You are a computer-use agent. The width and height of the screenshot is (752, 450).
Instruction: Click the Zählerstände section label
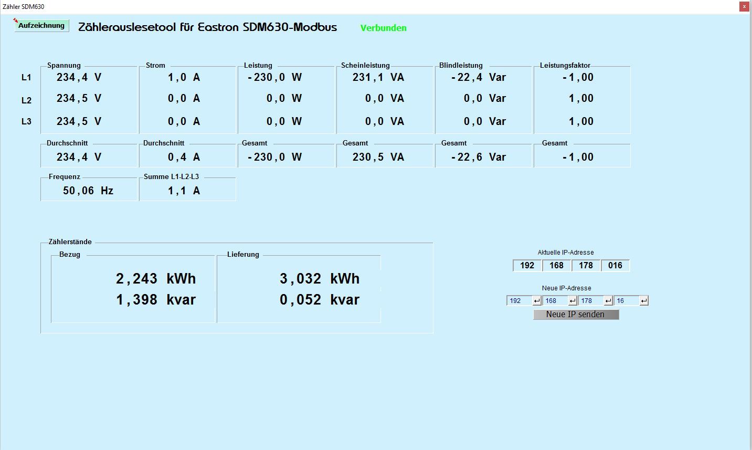pyautogui.click(x=70, y=242)
